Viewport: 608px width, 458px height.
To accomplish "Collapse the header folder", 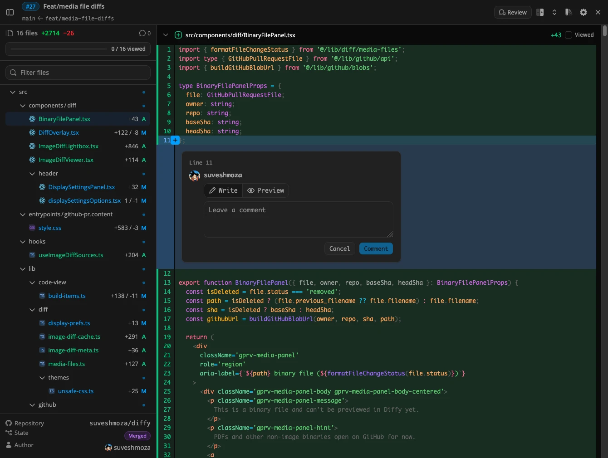I will click(32, 174).
